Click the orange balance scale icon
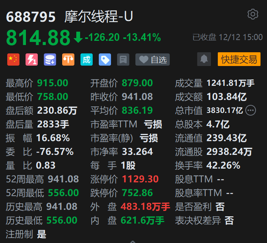This screenshot has height=243, width=267. click(68, 60)
